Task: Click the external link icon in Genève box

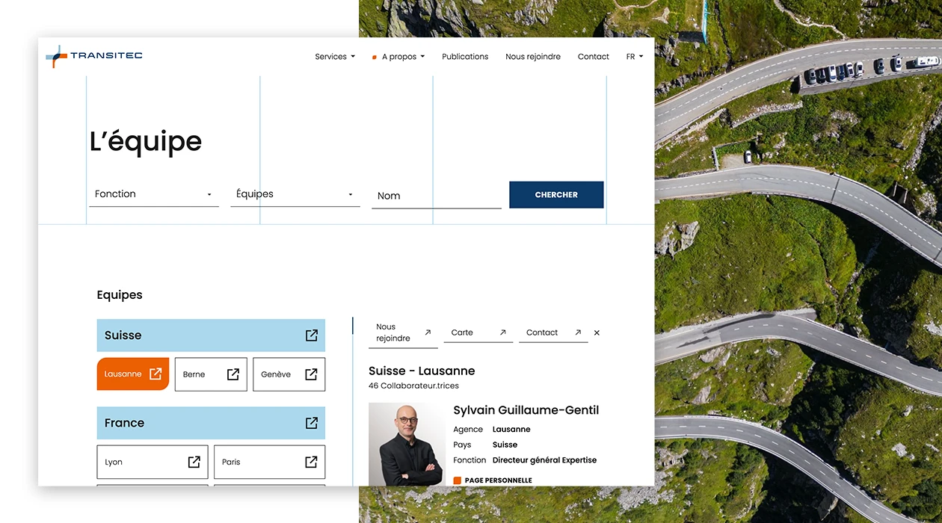Action: (x=311, y=374)
